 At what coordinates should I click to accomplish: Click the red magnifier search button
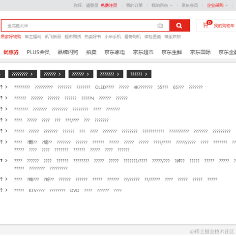(179, 26)
